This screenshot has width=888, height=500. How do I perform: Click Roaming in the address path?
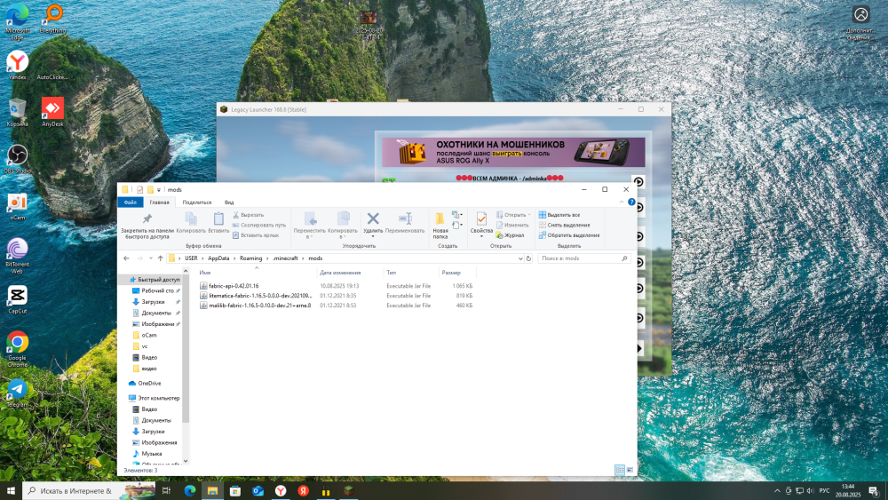251,258
